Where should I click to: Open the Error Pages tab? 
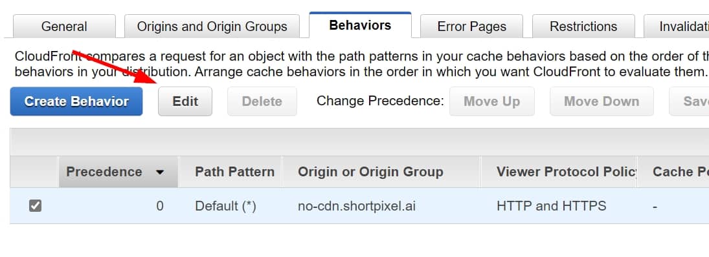pos(471,26)
